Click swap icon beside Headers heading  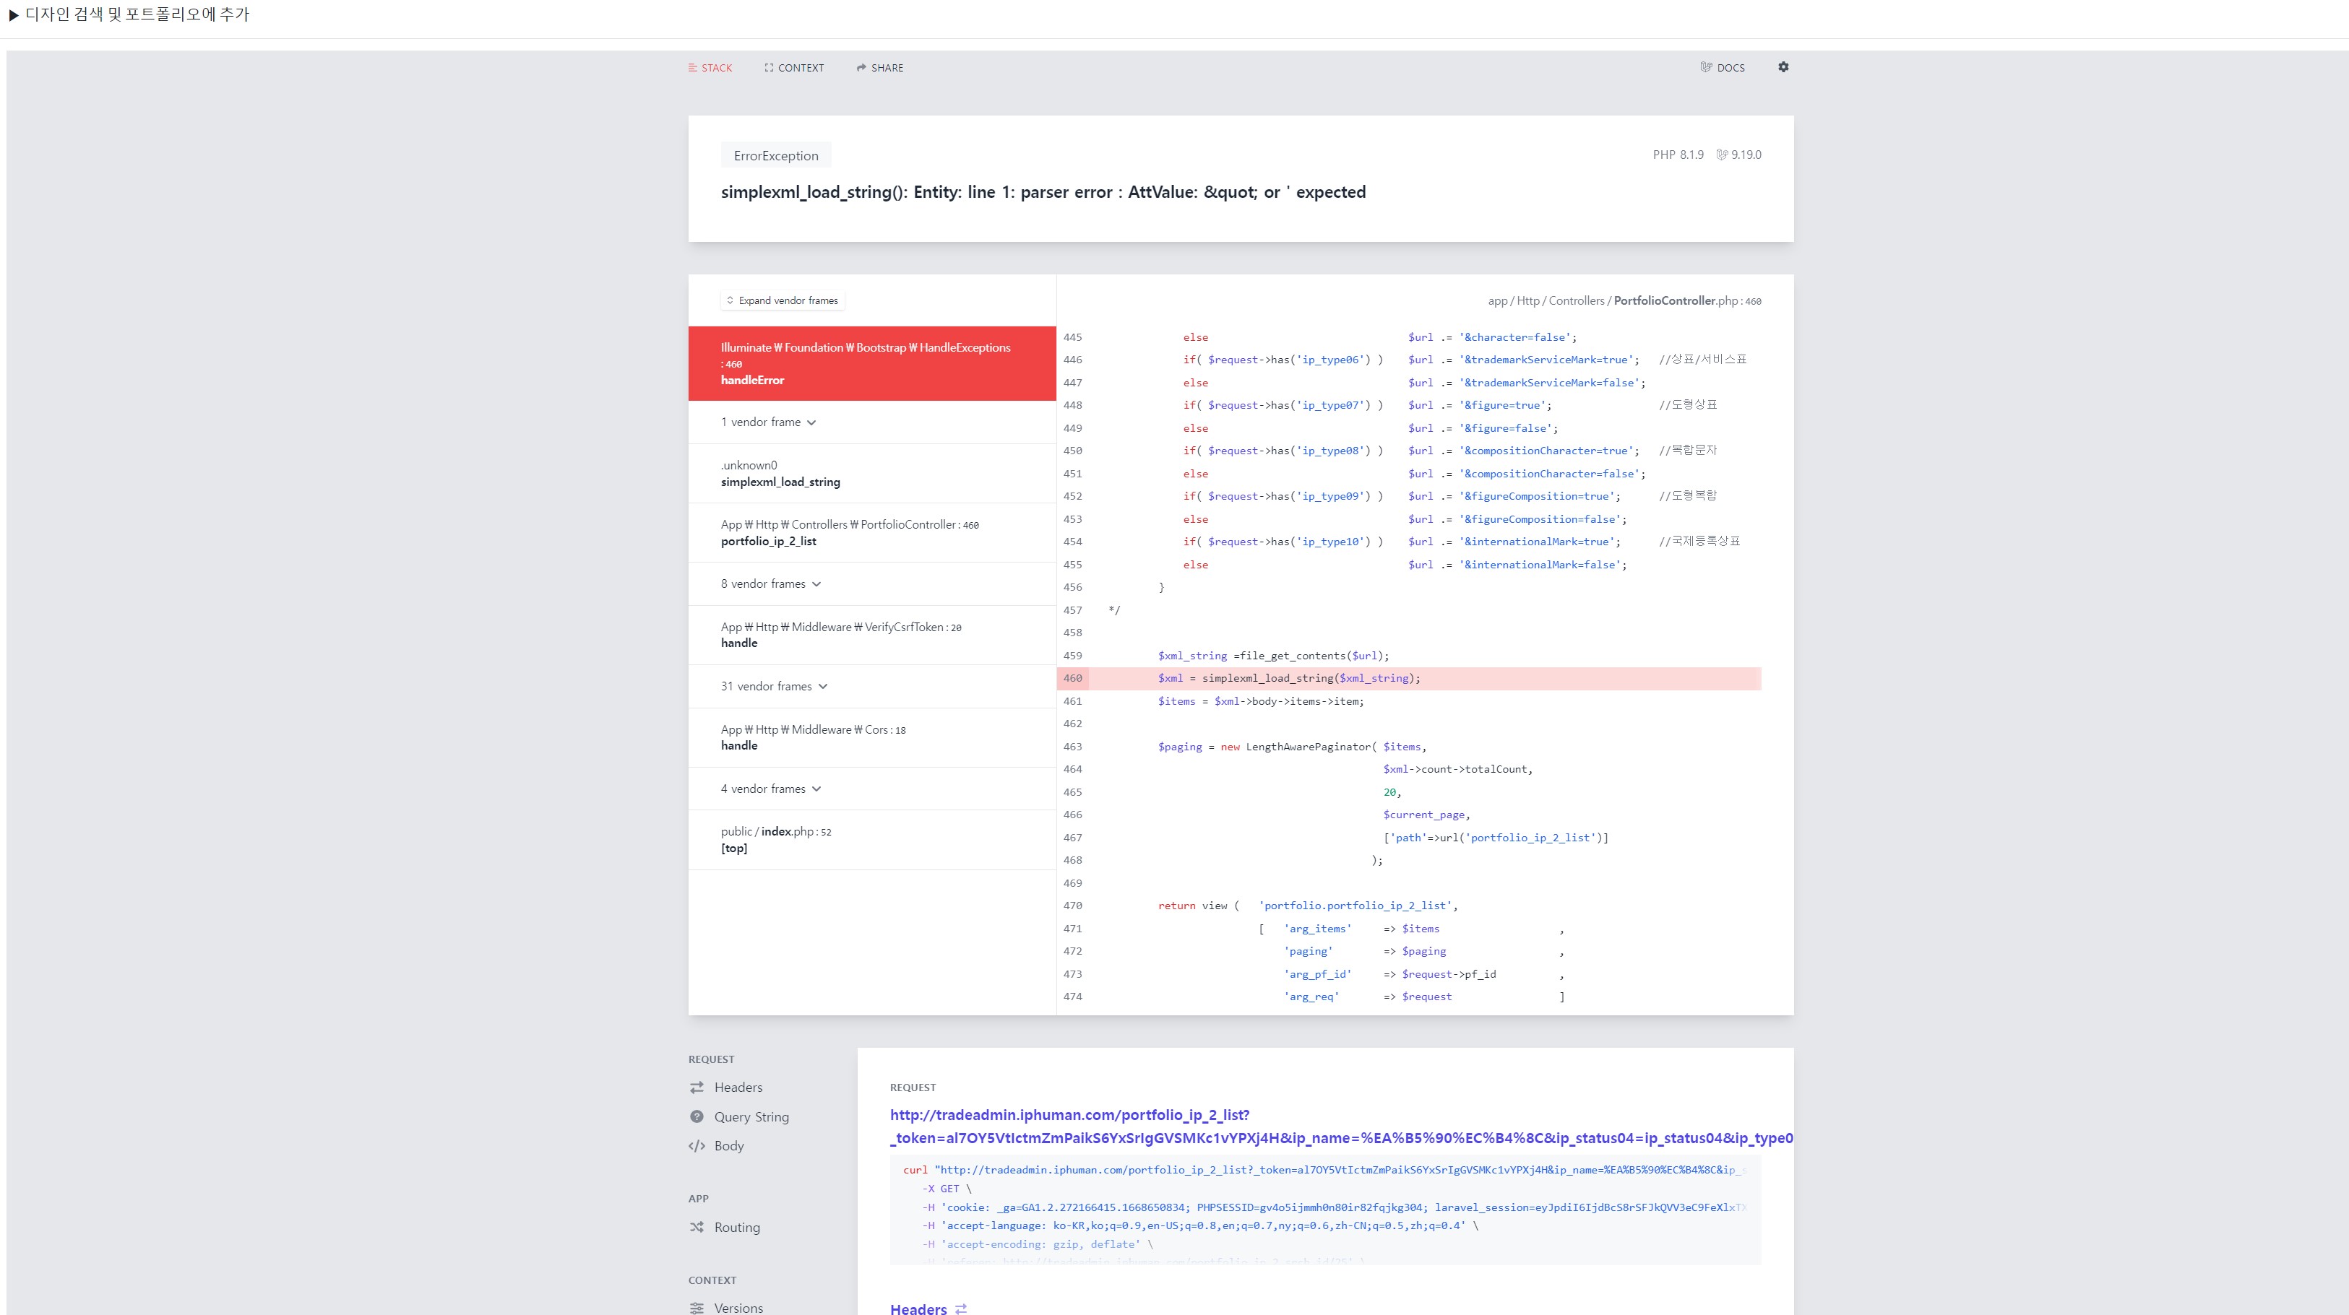[x=960, y=1309]
